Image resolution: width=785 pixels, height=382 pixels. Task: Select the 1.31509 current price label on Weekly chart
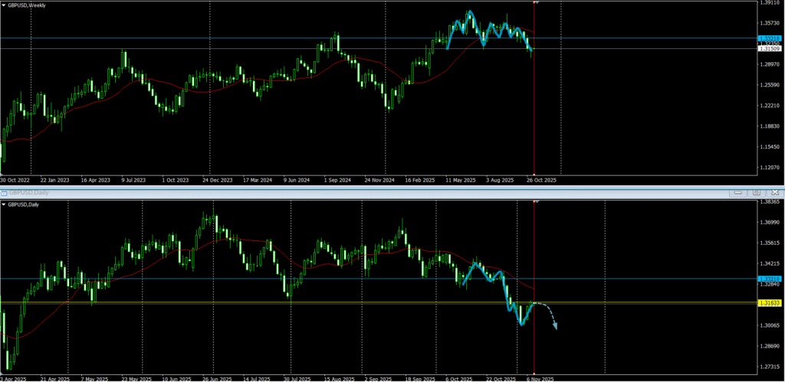[768, 49]
